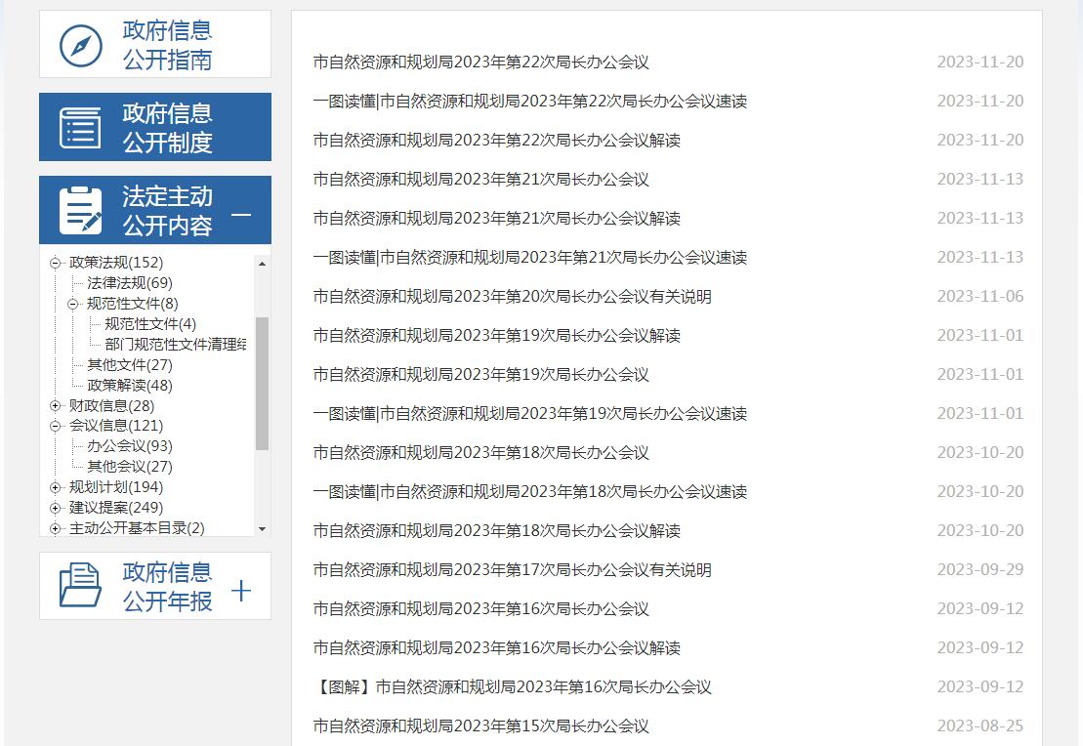The image size is (1083, 746).
Task: Click the folder icon for 政府信息公开年报
Action: pos(80,585)
